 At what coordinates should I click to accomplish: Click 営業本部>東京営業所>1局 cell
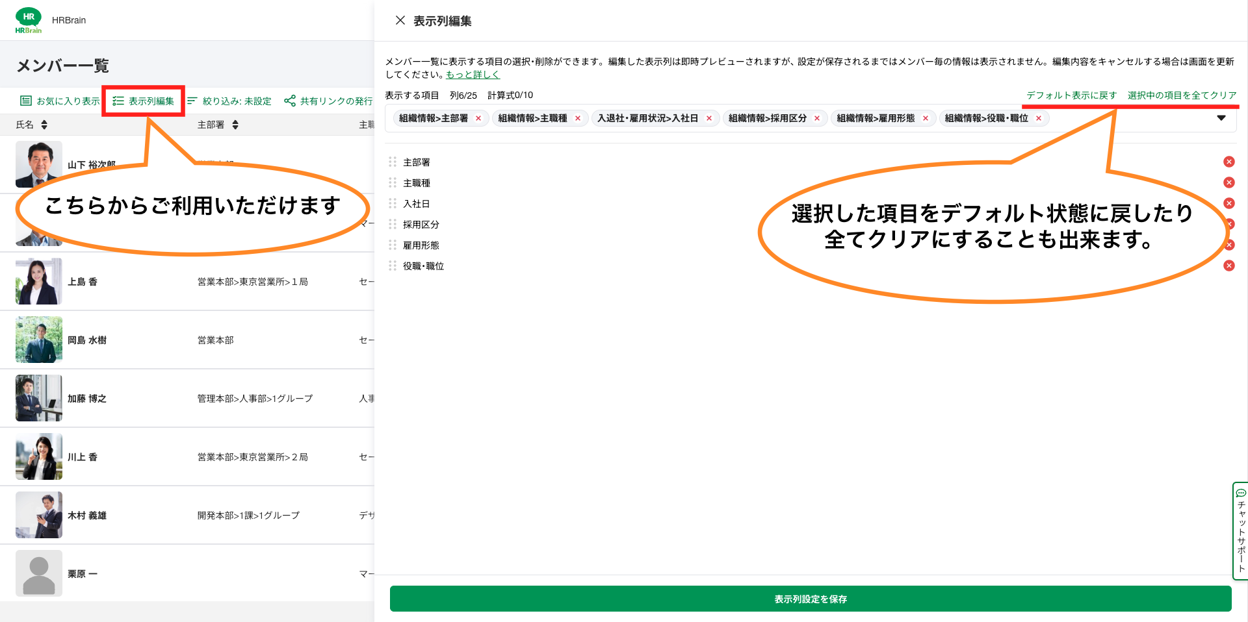click(x=253, y=282)
